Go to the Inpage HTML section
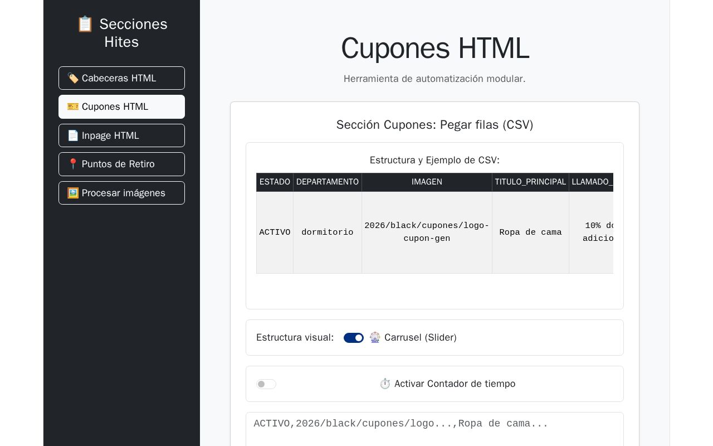Image resolution: width=713 pixels, height=446 pixels. pyautogui.click(x=121, y=135)
